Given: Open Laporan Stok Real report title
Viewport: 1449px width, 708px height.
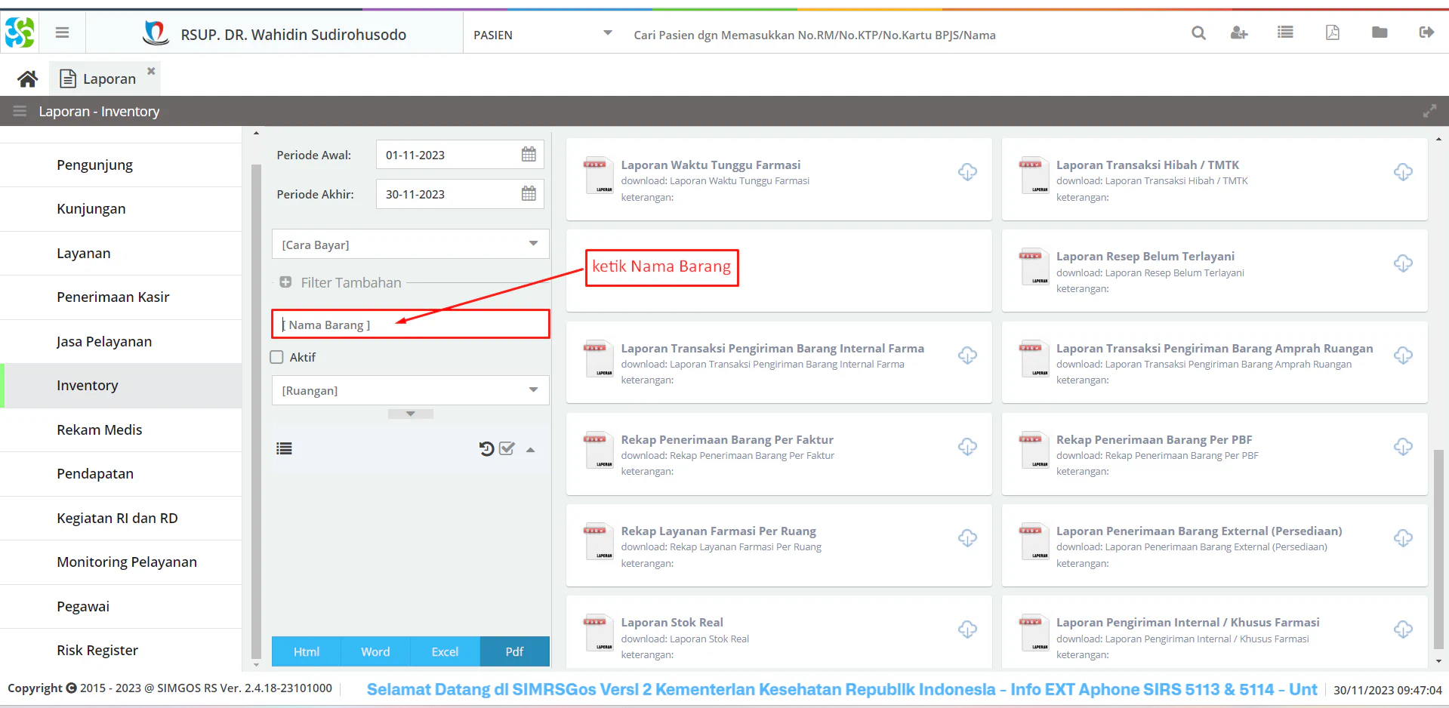Looking at the screenshot, I should (672, 622).
